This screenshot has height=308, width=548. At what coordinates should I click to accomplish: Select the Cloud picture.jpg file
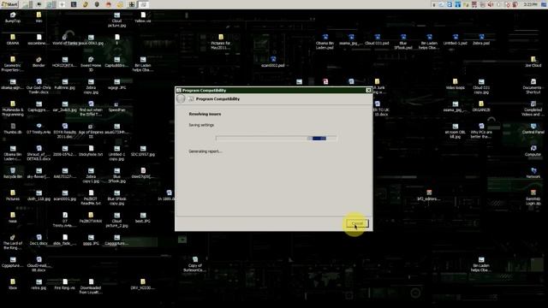[x=116, y=20]
